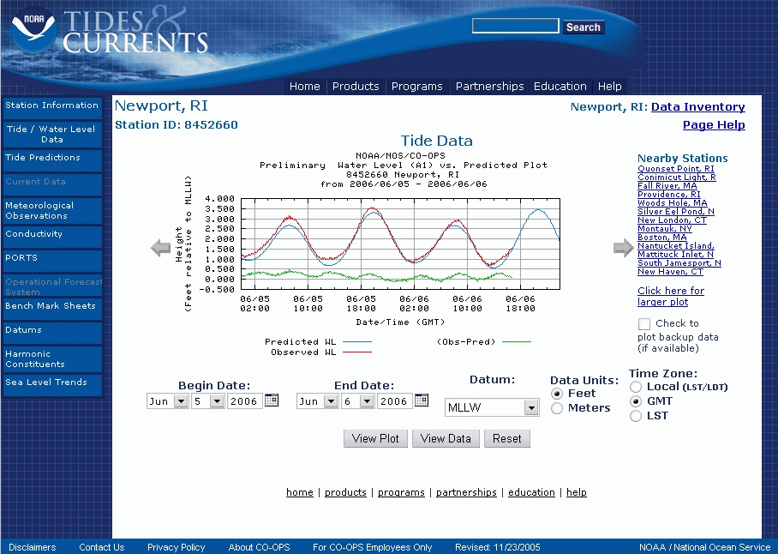
Task: Open the Data Inventory link
Action: click(697, 107)
